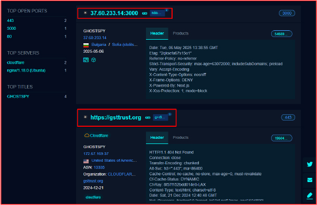Open Products tab of gsttrust.org result
Image resolution: width=317 pixels, height=205 pixels.
pos(180,138)
